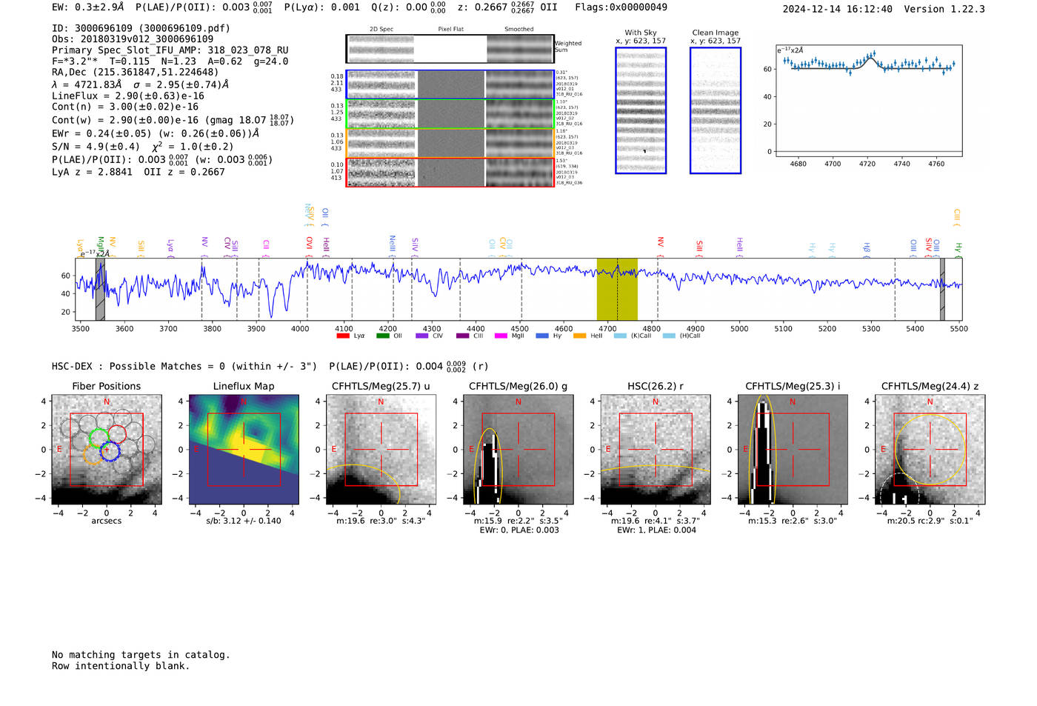
Task: Click the hatched gray band near 5460Å
Action: point(942,289)
